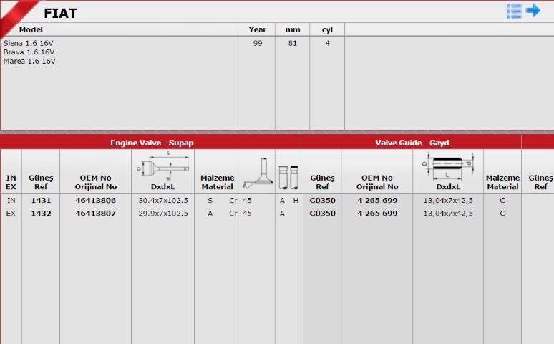The width and height of the screenshot is (554, 344).
Task: Open Güneş Ref 1432 exhaust valve
Action: click(41, 214)
